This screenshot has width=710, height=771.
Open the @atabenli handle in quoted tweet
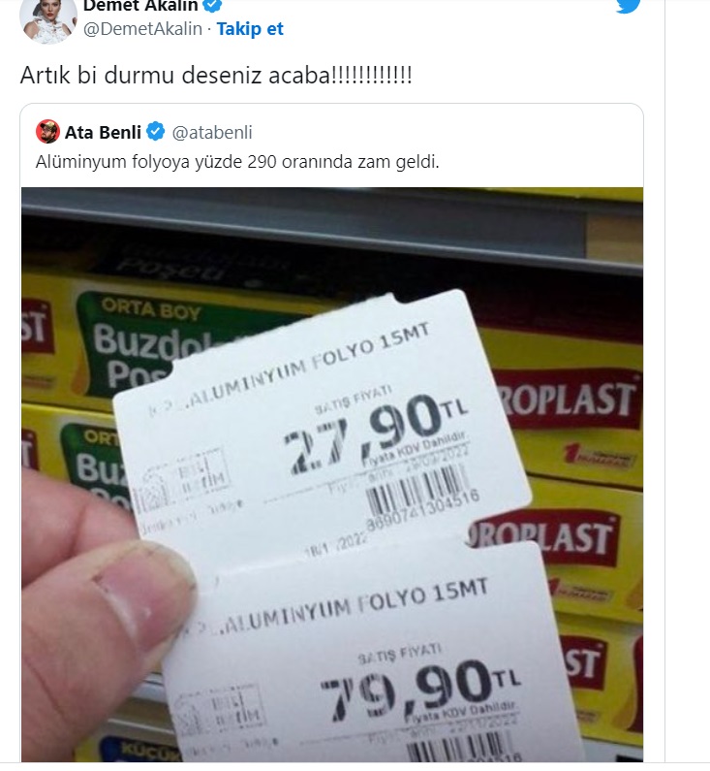point(212,132)
